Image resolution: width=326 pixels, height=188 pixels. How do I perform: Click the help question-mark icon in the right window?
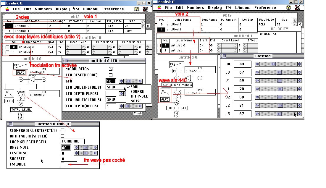point(288,7)
